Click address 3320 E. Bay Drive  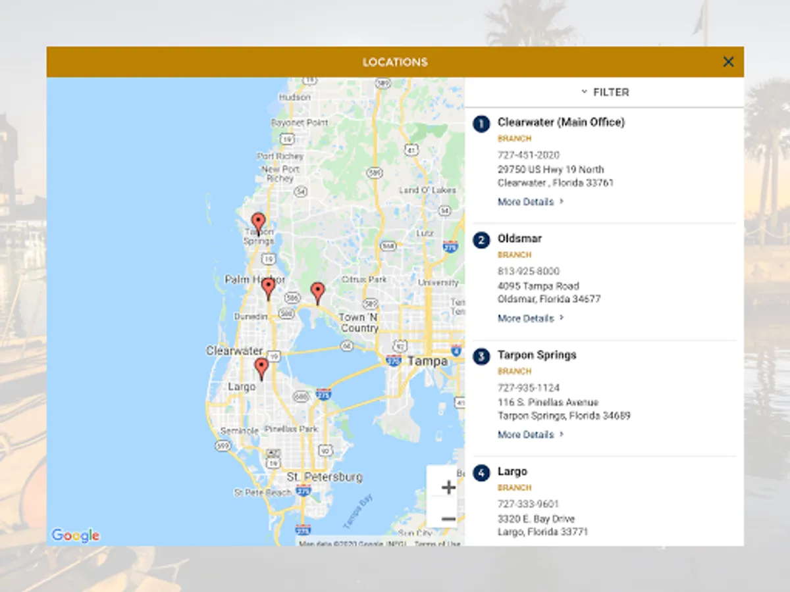pos(536,519)
